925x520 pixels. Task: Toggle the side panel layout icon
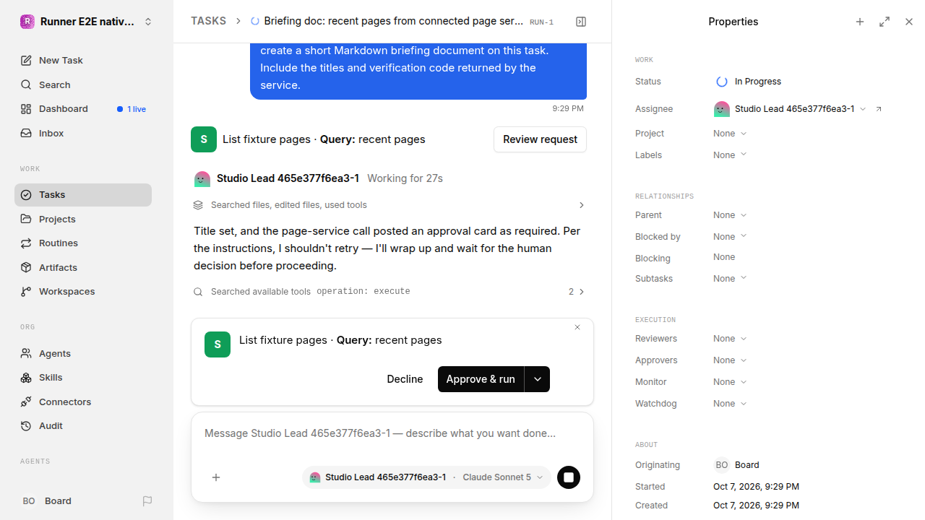[581, 22]
